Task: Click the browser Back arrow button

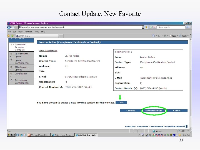Action: [9, 27]
